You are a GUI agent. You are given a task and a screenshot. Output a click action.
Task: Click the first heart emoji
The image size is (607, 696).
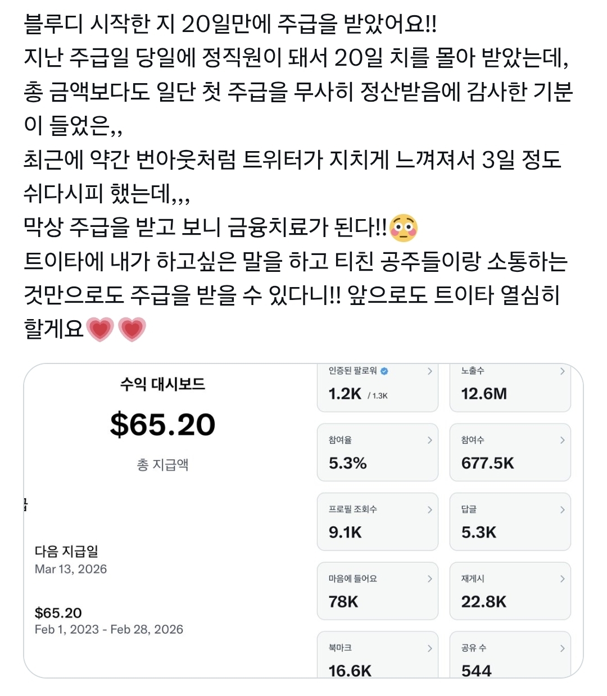click(x=100, y=329)
